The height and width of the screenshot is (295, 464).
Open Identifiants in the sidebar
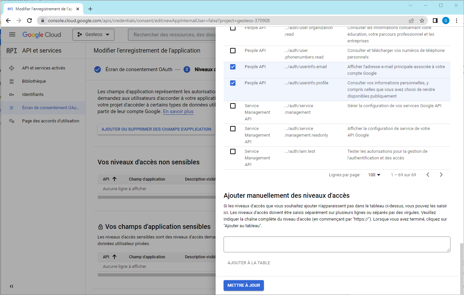[33, 95]
